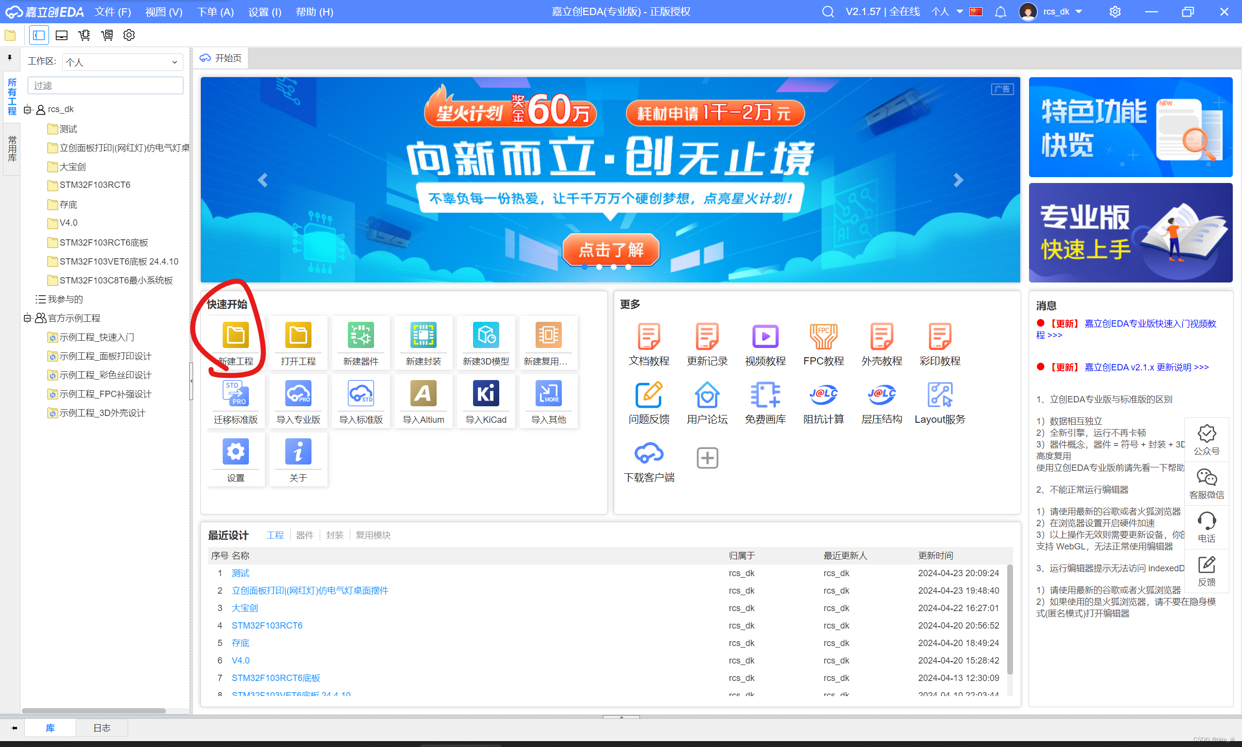
Task: Open recent project STM32F103RCT6 link
Action: (x=267, y=626)
